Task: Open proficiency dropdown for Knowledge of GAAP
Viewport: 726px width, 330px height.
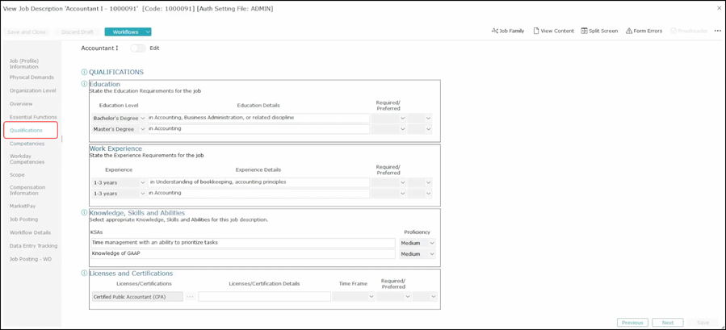Action: pyautogui.click(x=418, y=253)
